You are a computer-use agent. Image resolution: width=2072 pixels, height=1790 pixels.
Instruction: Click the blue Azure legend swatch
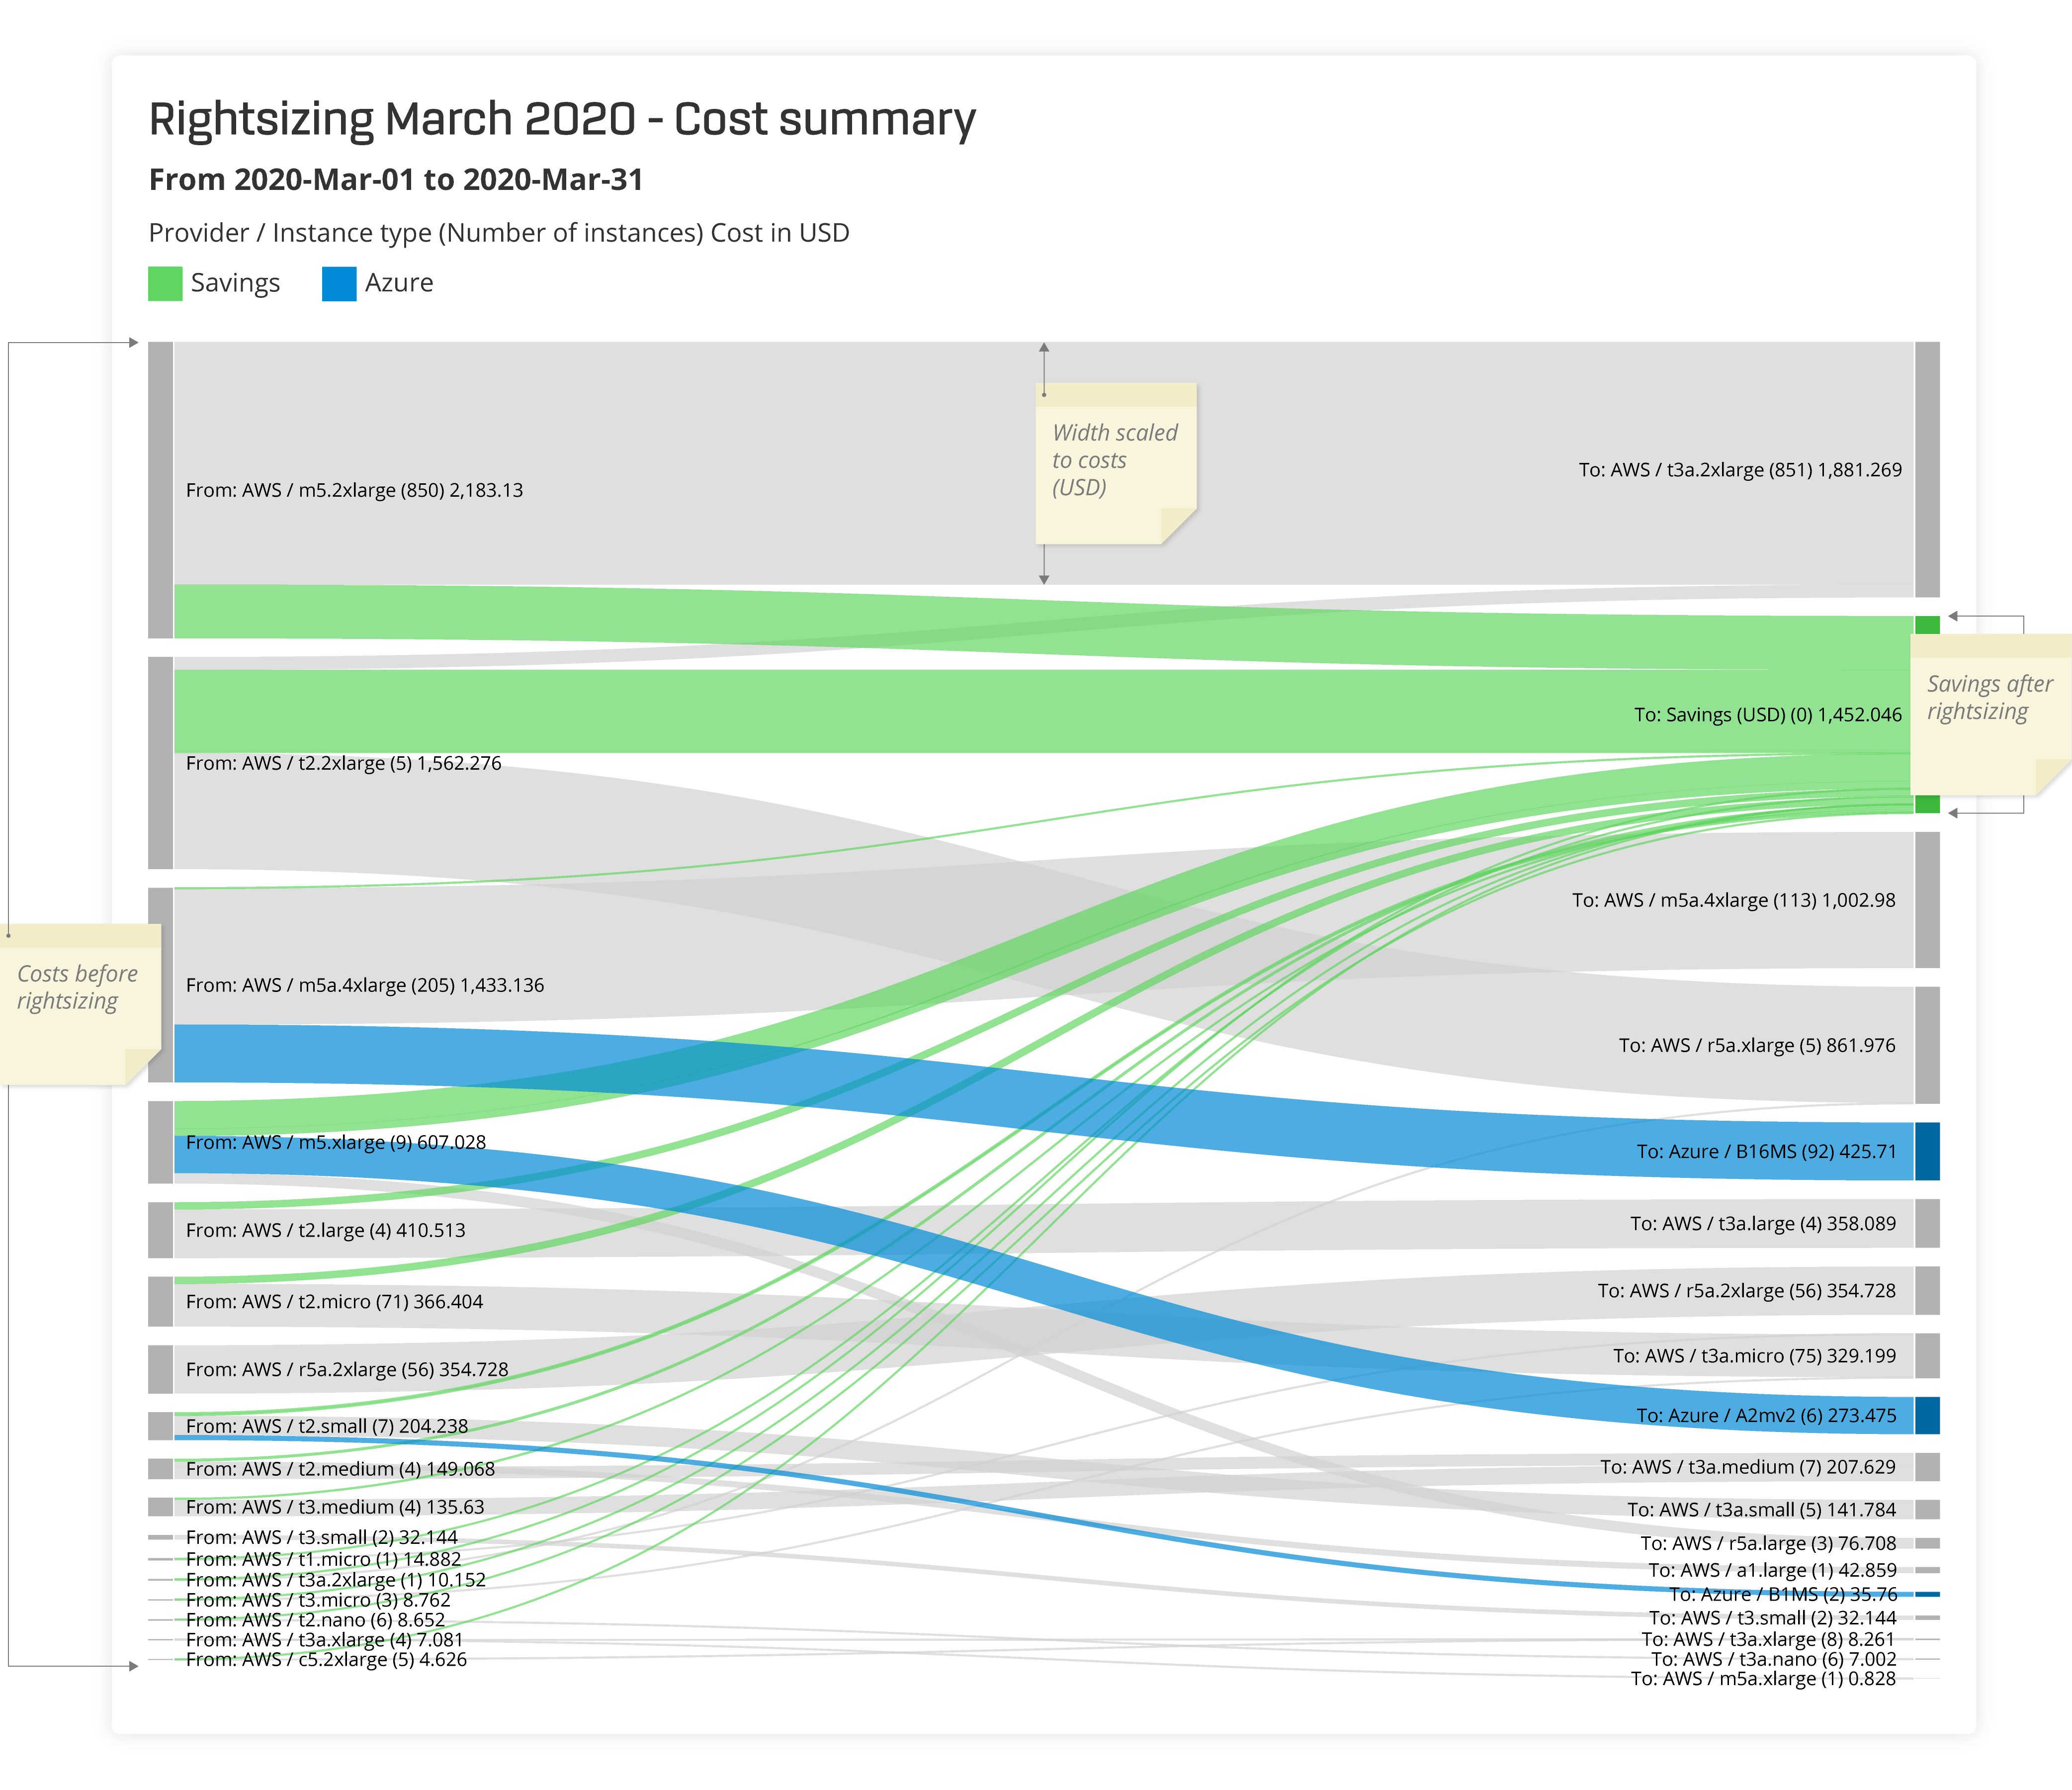[339, 284]
